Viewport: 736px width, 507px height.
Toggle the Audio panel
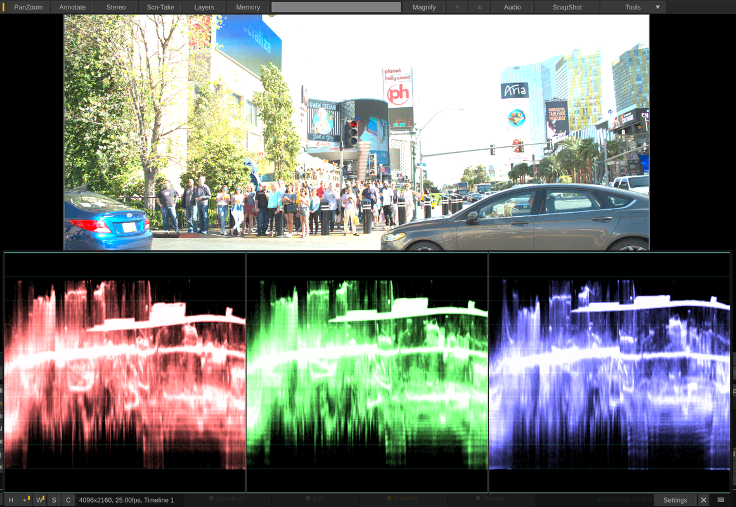(x=512, y=7)
